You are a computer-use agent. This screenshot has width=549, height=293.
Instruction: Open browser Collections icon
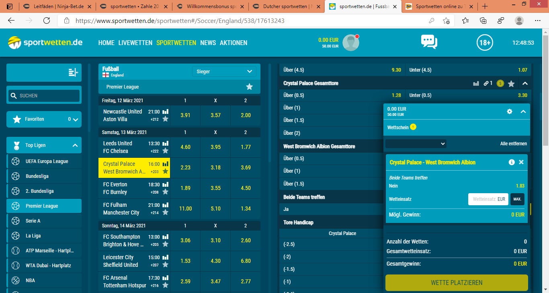tap(483, 21)
